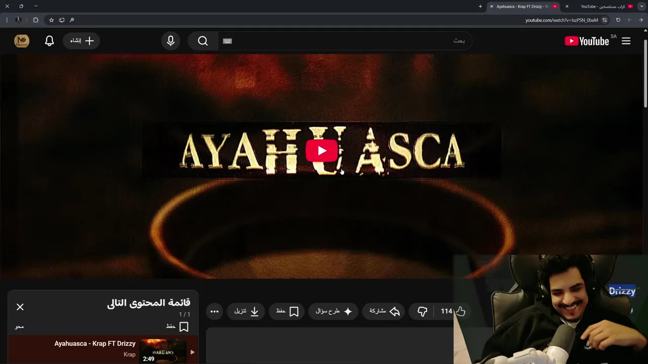Click the Ask (طرح سؤال) sparkle button
The width and height of the screenshot is (648, 364).
334,311
